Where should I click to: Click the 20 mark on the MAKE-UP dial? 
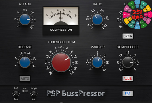pyautogui.click(x=104, y=69)
